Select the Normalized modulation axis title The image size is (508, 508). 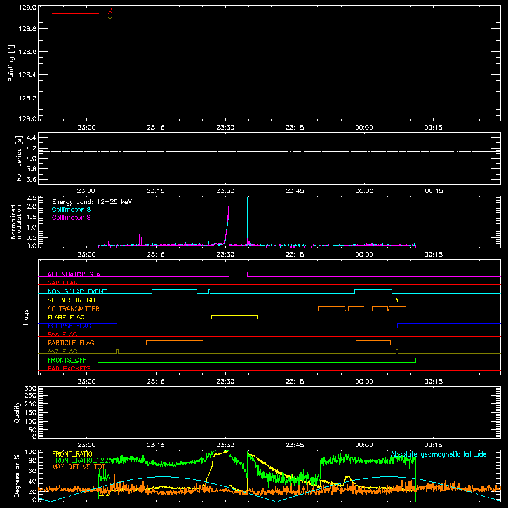[16, 222]
